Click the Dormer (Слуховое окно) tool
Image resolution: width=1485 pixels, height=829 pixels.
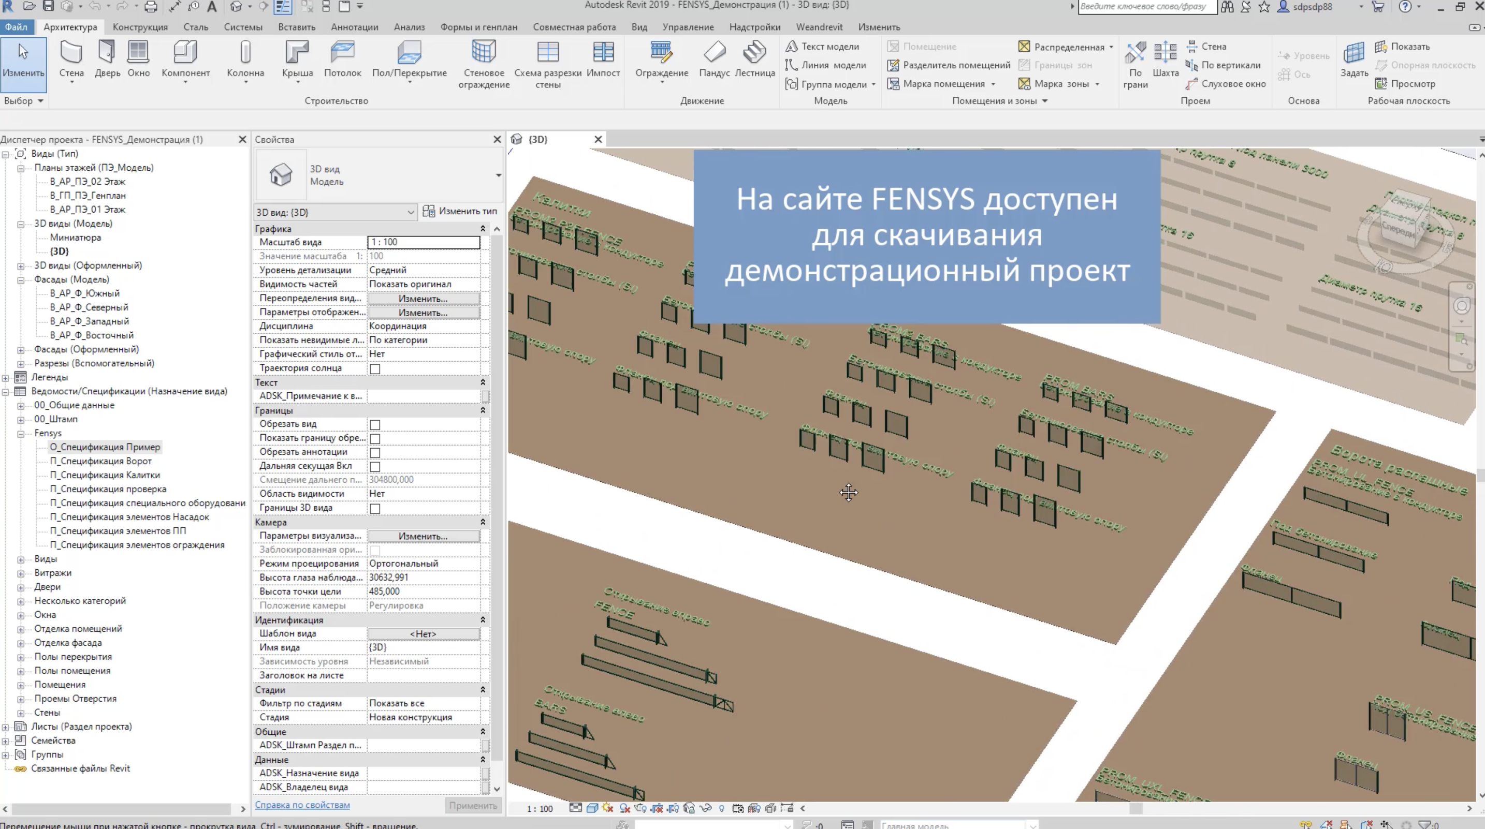coord(1226,84)
